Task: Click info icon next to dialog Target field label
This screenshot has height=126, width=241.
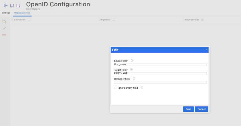Action: [131, 69]
